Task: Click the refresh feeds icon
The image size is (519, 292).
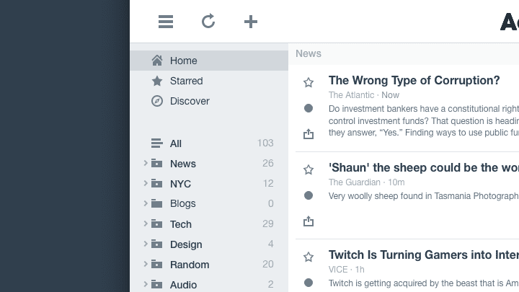Action: pyautogui.click(x=208, y=22)
